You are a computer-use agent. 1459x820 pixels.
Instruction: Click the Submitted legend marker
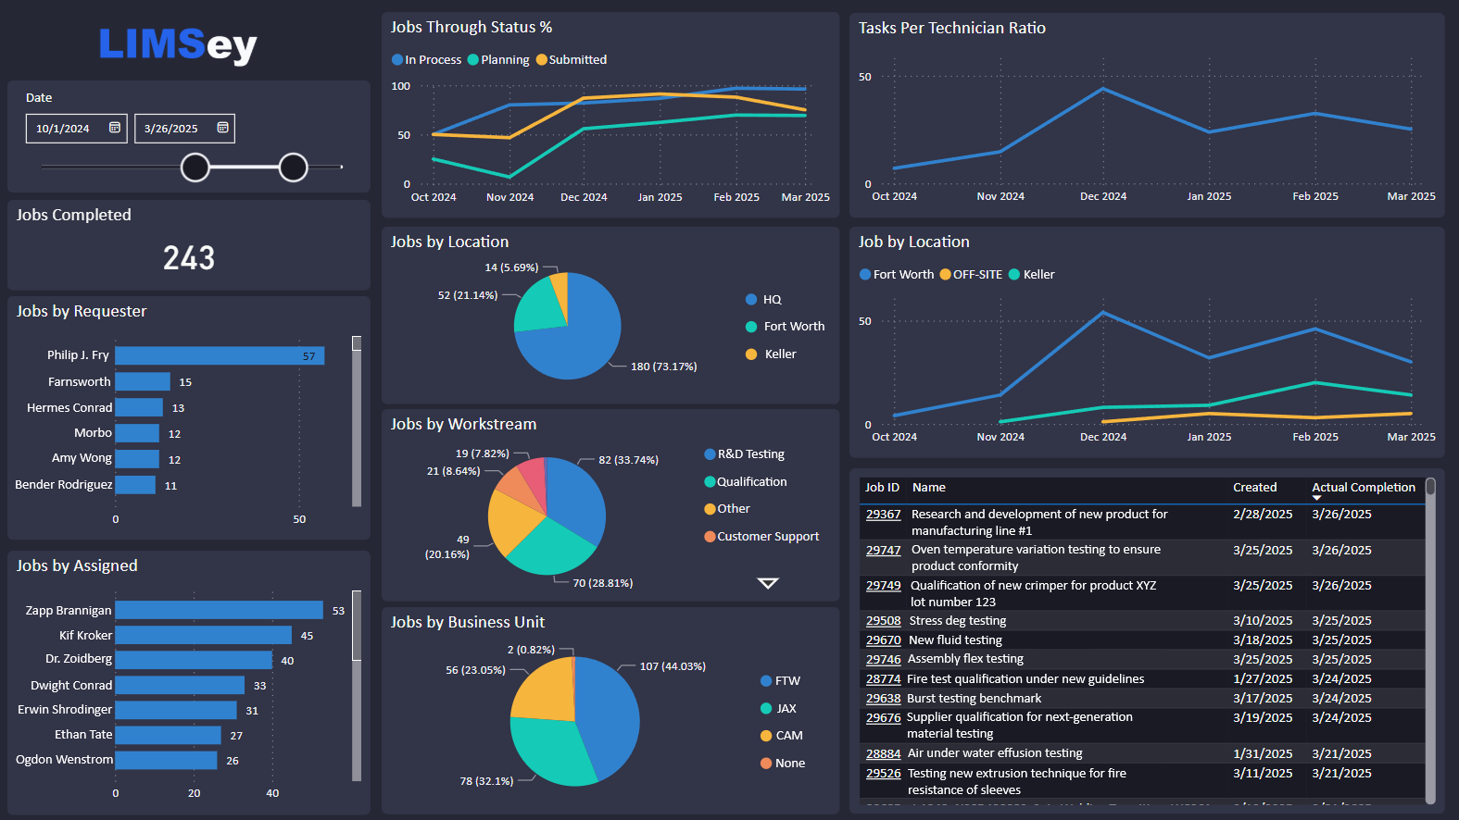coord(542,60)
